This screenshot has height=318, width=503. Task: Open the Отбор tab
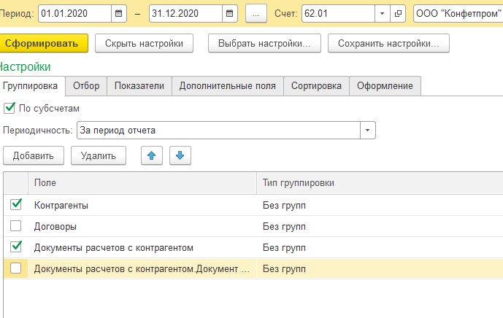[x=86, y=86]
